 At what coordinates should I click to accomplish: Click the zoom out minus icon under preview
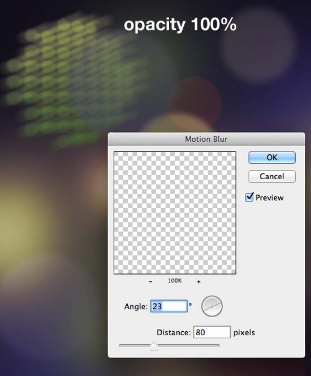(150, 281)
